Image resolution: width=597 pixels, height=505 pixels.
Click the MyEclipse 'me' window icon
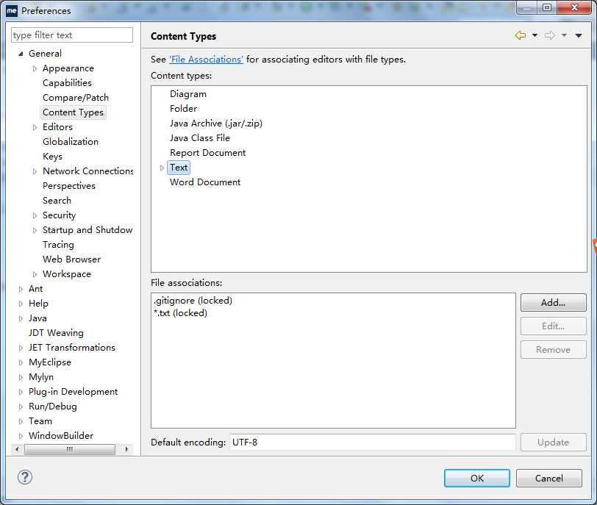coord(12,10)
